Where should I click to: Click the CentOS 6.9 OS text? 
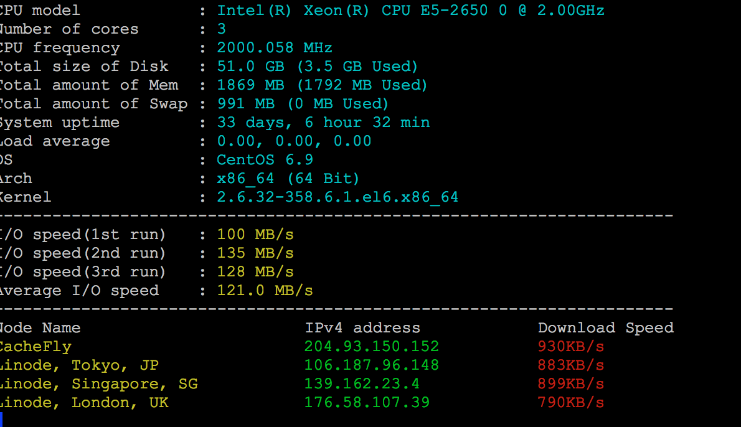click(x=265, y=159)
